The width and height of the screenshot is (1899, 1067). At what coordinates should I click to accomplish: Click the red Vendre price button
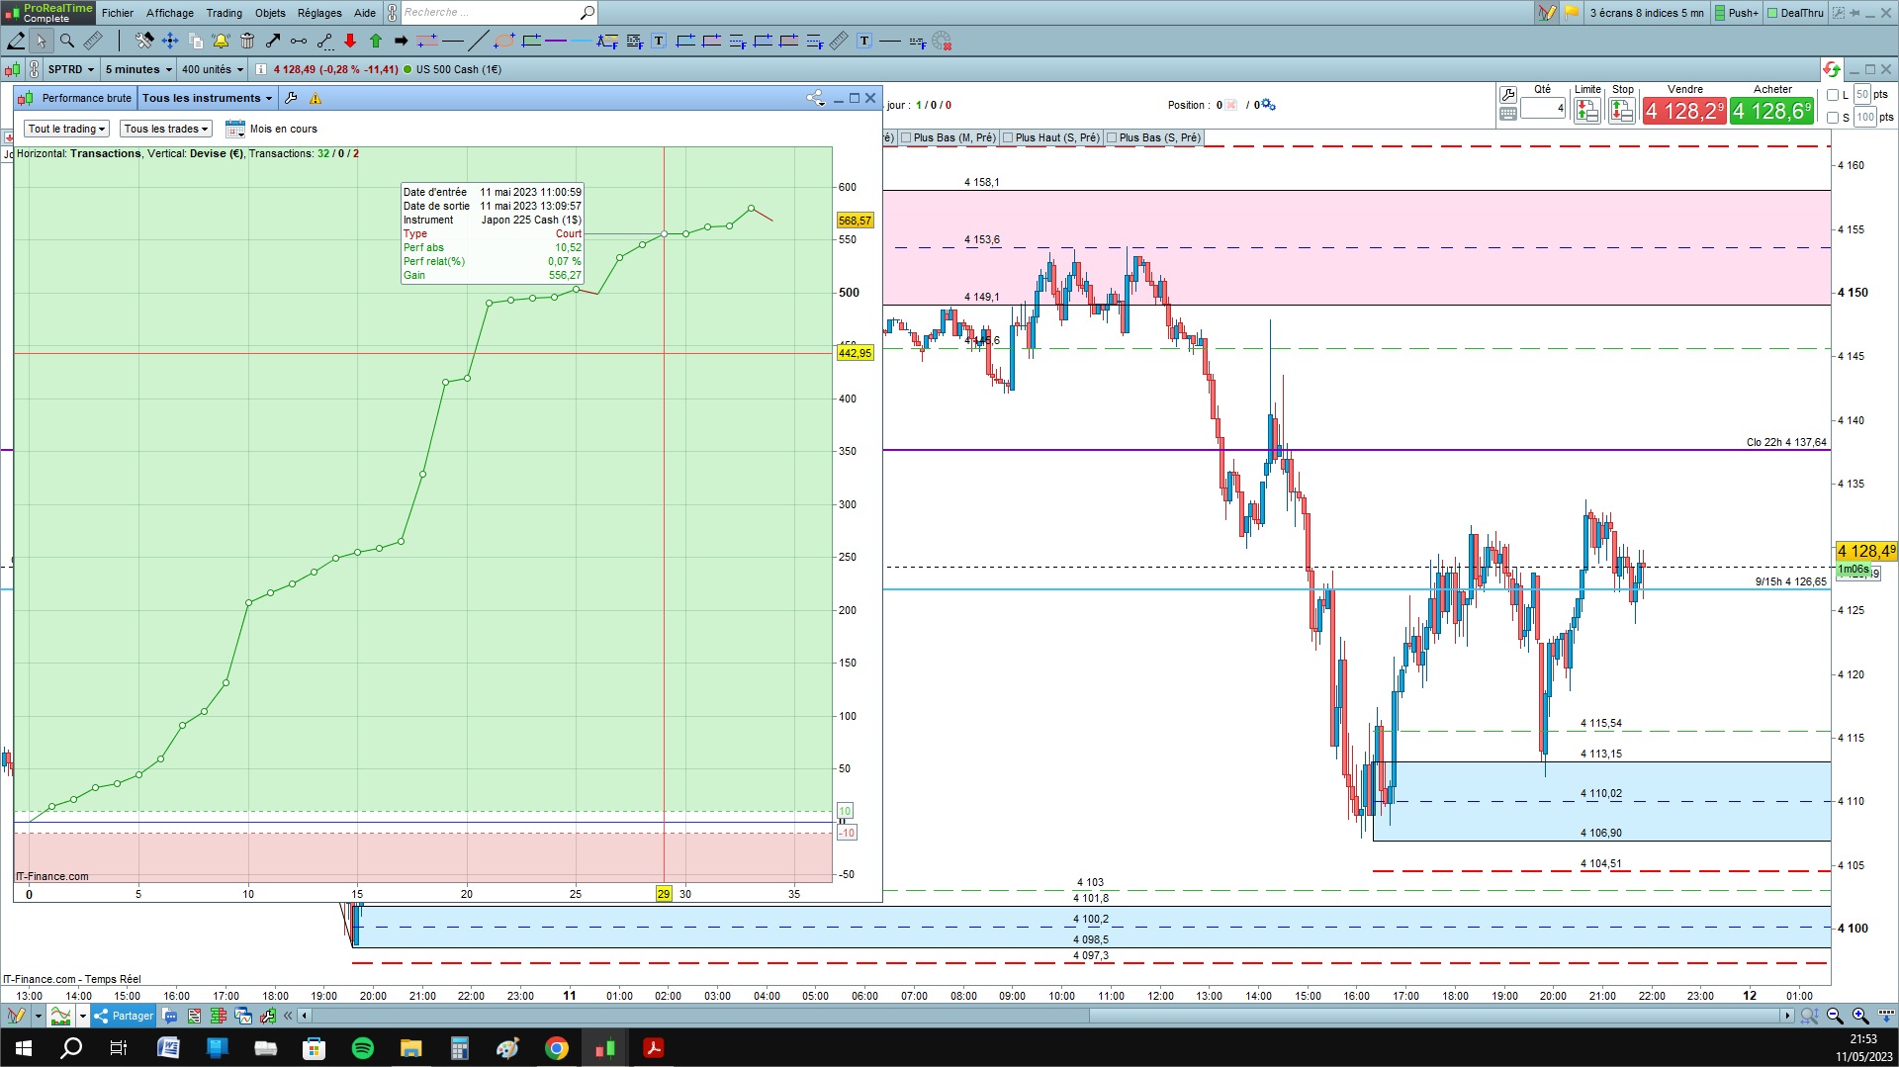[1684, 111]
